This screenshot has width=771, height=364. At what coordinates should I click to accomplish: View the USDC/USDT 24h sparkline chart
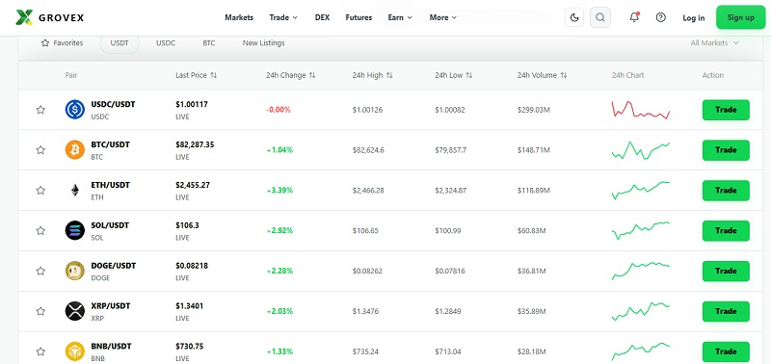click(x=641, y=110)
